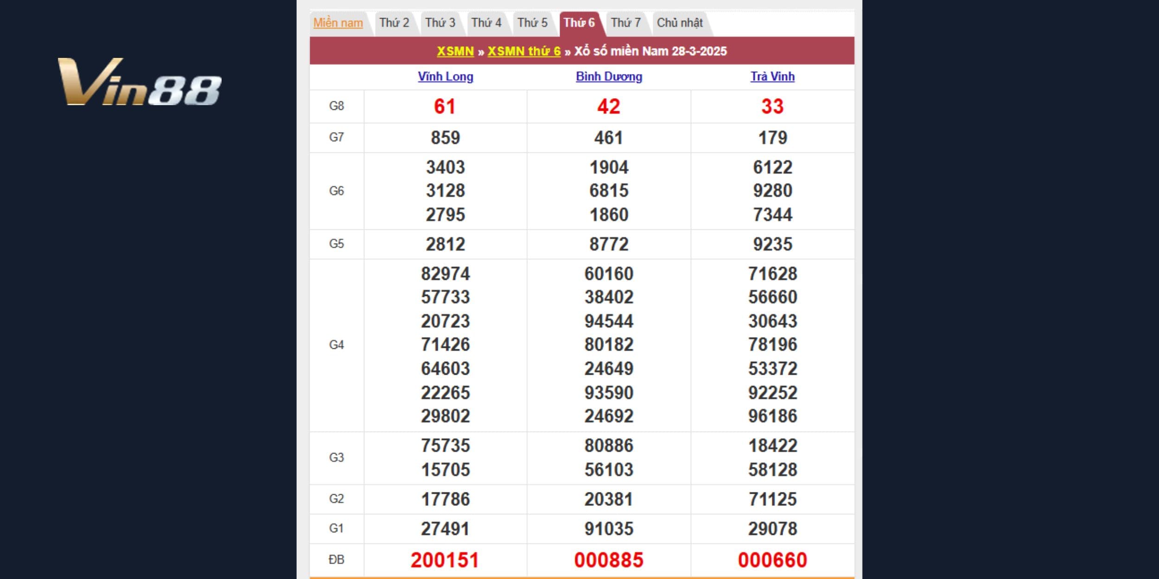Viewport: 1159px width, 579px height.
Task: Click the Vin88 logo
Action: click(x=140, y=82)
